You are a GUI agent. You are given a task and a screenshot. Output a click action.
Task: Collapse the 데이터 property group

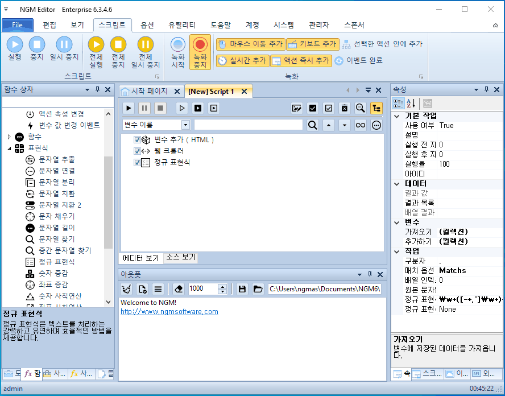(x=397, y=184)
